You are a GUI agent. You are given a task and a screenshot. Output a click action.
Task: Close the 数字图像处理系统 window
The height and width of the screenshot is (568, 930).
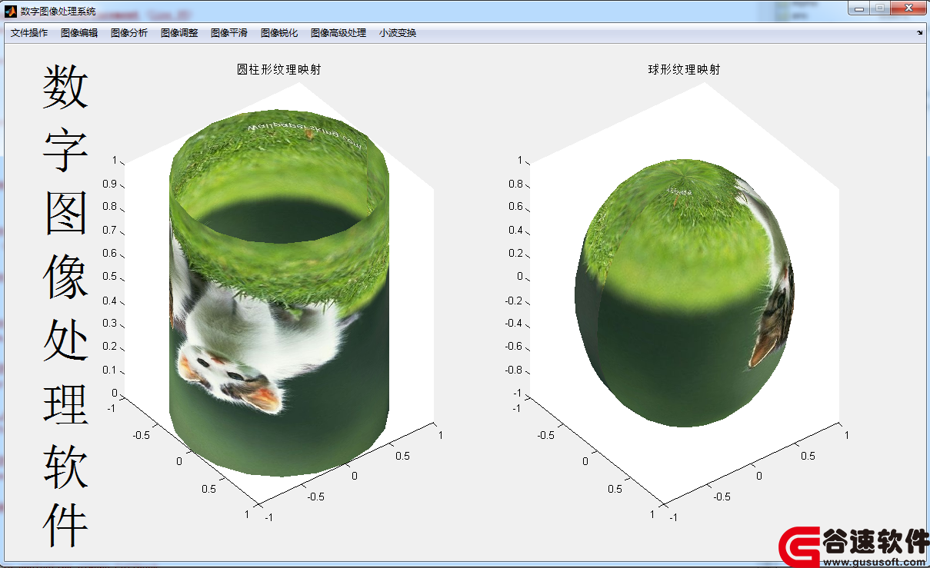point(908,8)
